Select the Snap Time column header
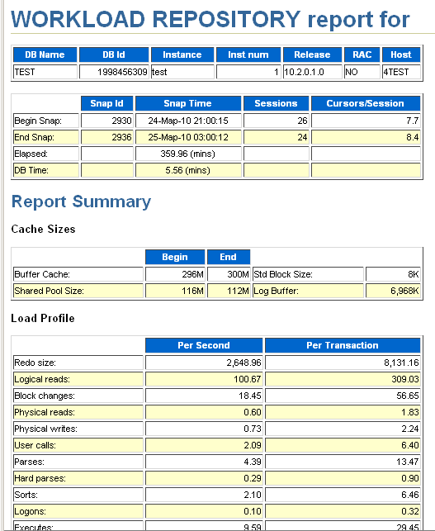The height and width of the screenshot is (531, 435). point(188,103)
